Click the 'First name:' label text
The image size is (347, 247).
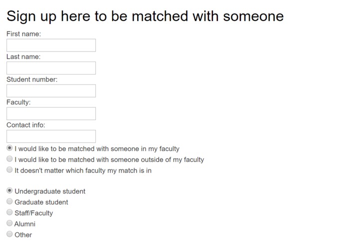tap(23, 34)
